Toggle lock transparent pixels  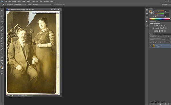point(154,42)
